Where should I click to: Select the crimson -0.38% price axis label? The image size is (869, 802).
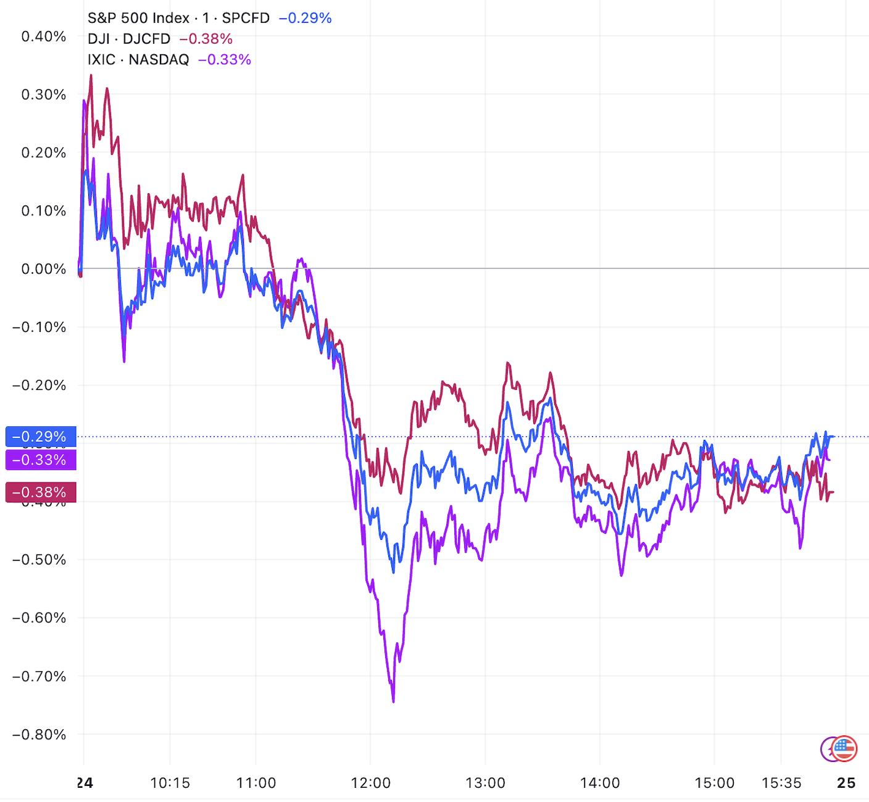(41, 492)
